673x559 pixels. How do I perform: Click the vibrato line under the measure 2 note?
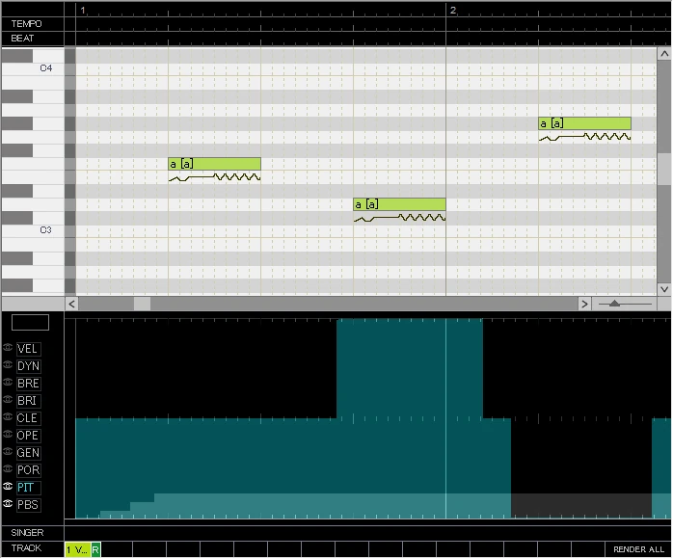coord(584,137)
